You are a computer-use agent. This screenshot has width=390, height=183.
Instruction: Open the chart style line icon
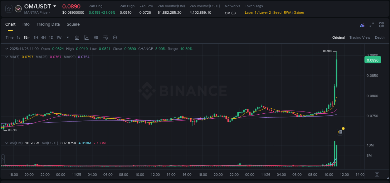point(86,37)
